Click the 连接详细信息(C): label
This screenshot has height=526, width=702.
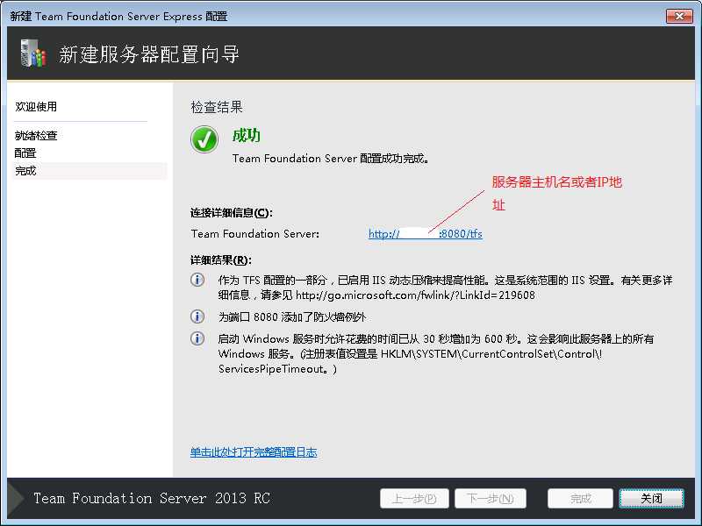(231, 212)
